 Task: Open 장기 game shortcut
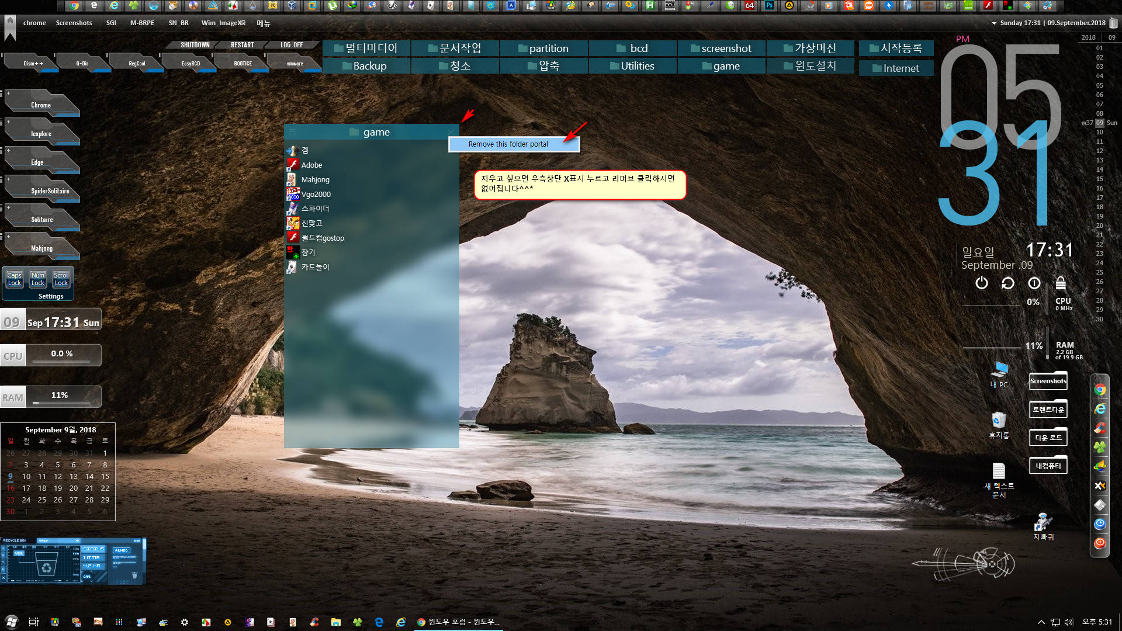pyautogui.click(x=308, y=252)
